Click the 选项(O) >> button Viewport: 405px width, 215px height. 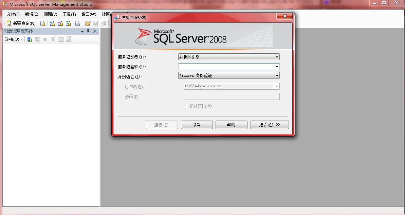coord(269,125)
